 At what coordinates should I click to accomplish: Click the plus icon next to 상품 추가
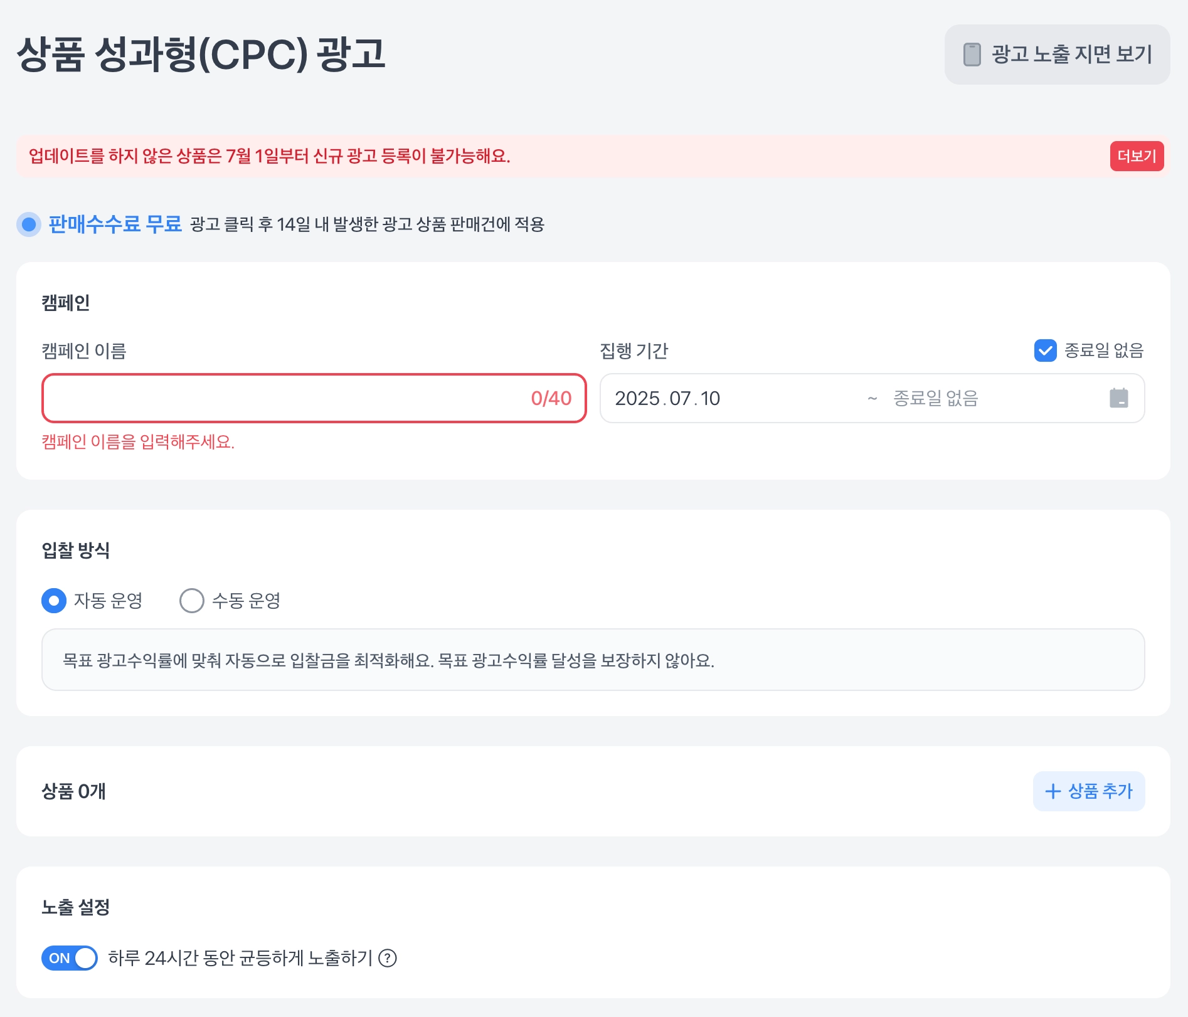(1053, 791)
